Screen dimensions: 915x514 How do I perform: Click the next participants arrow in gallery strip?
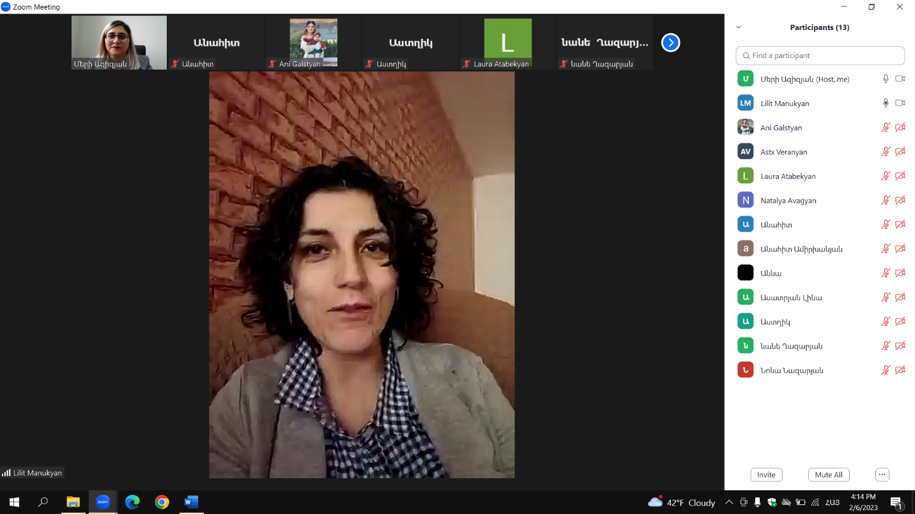(x=670, y=43)
